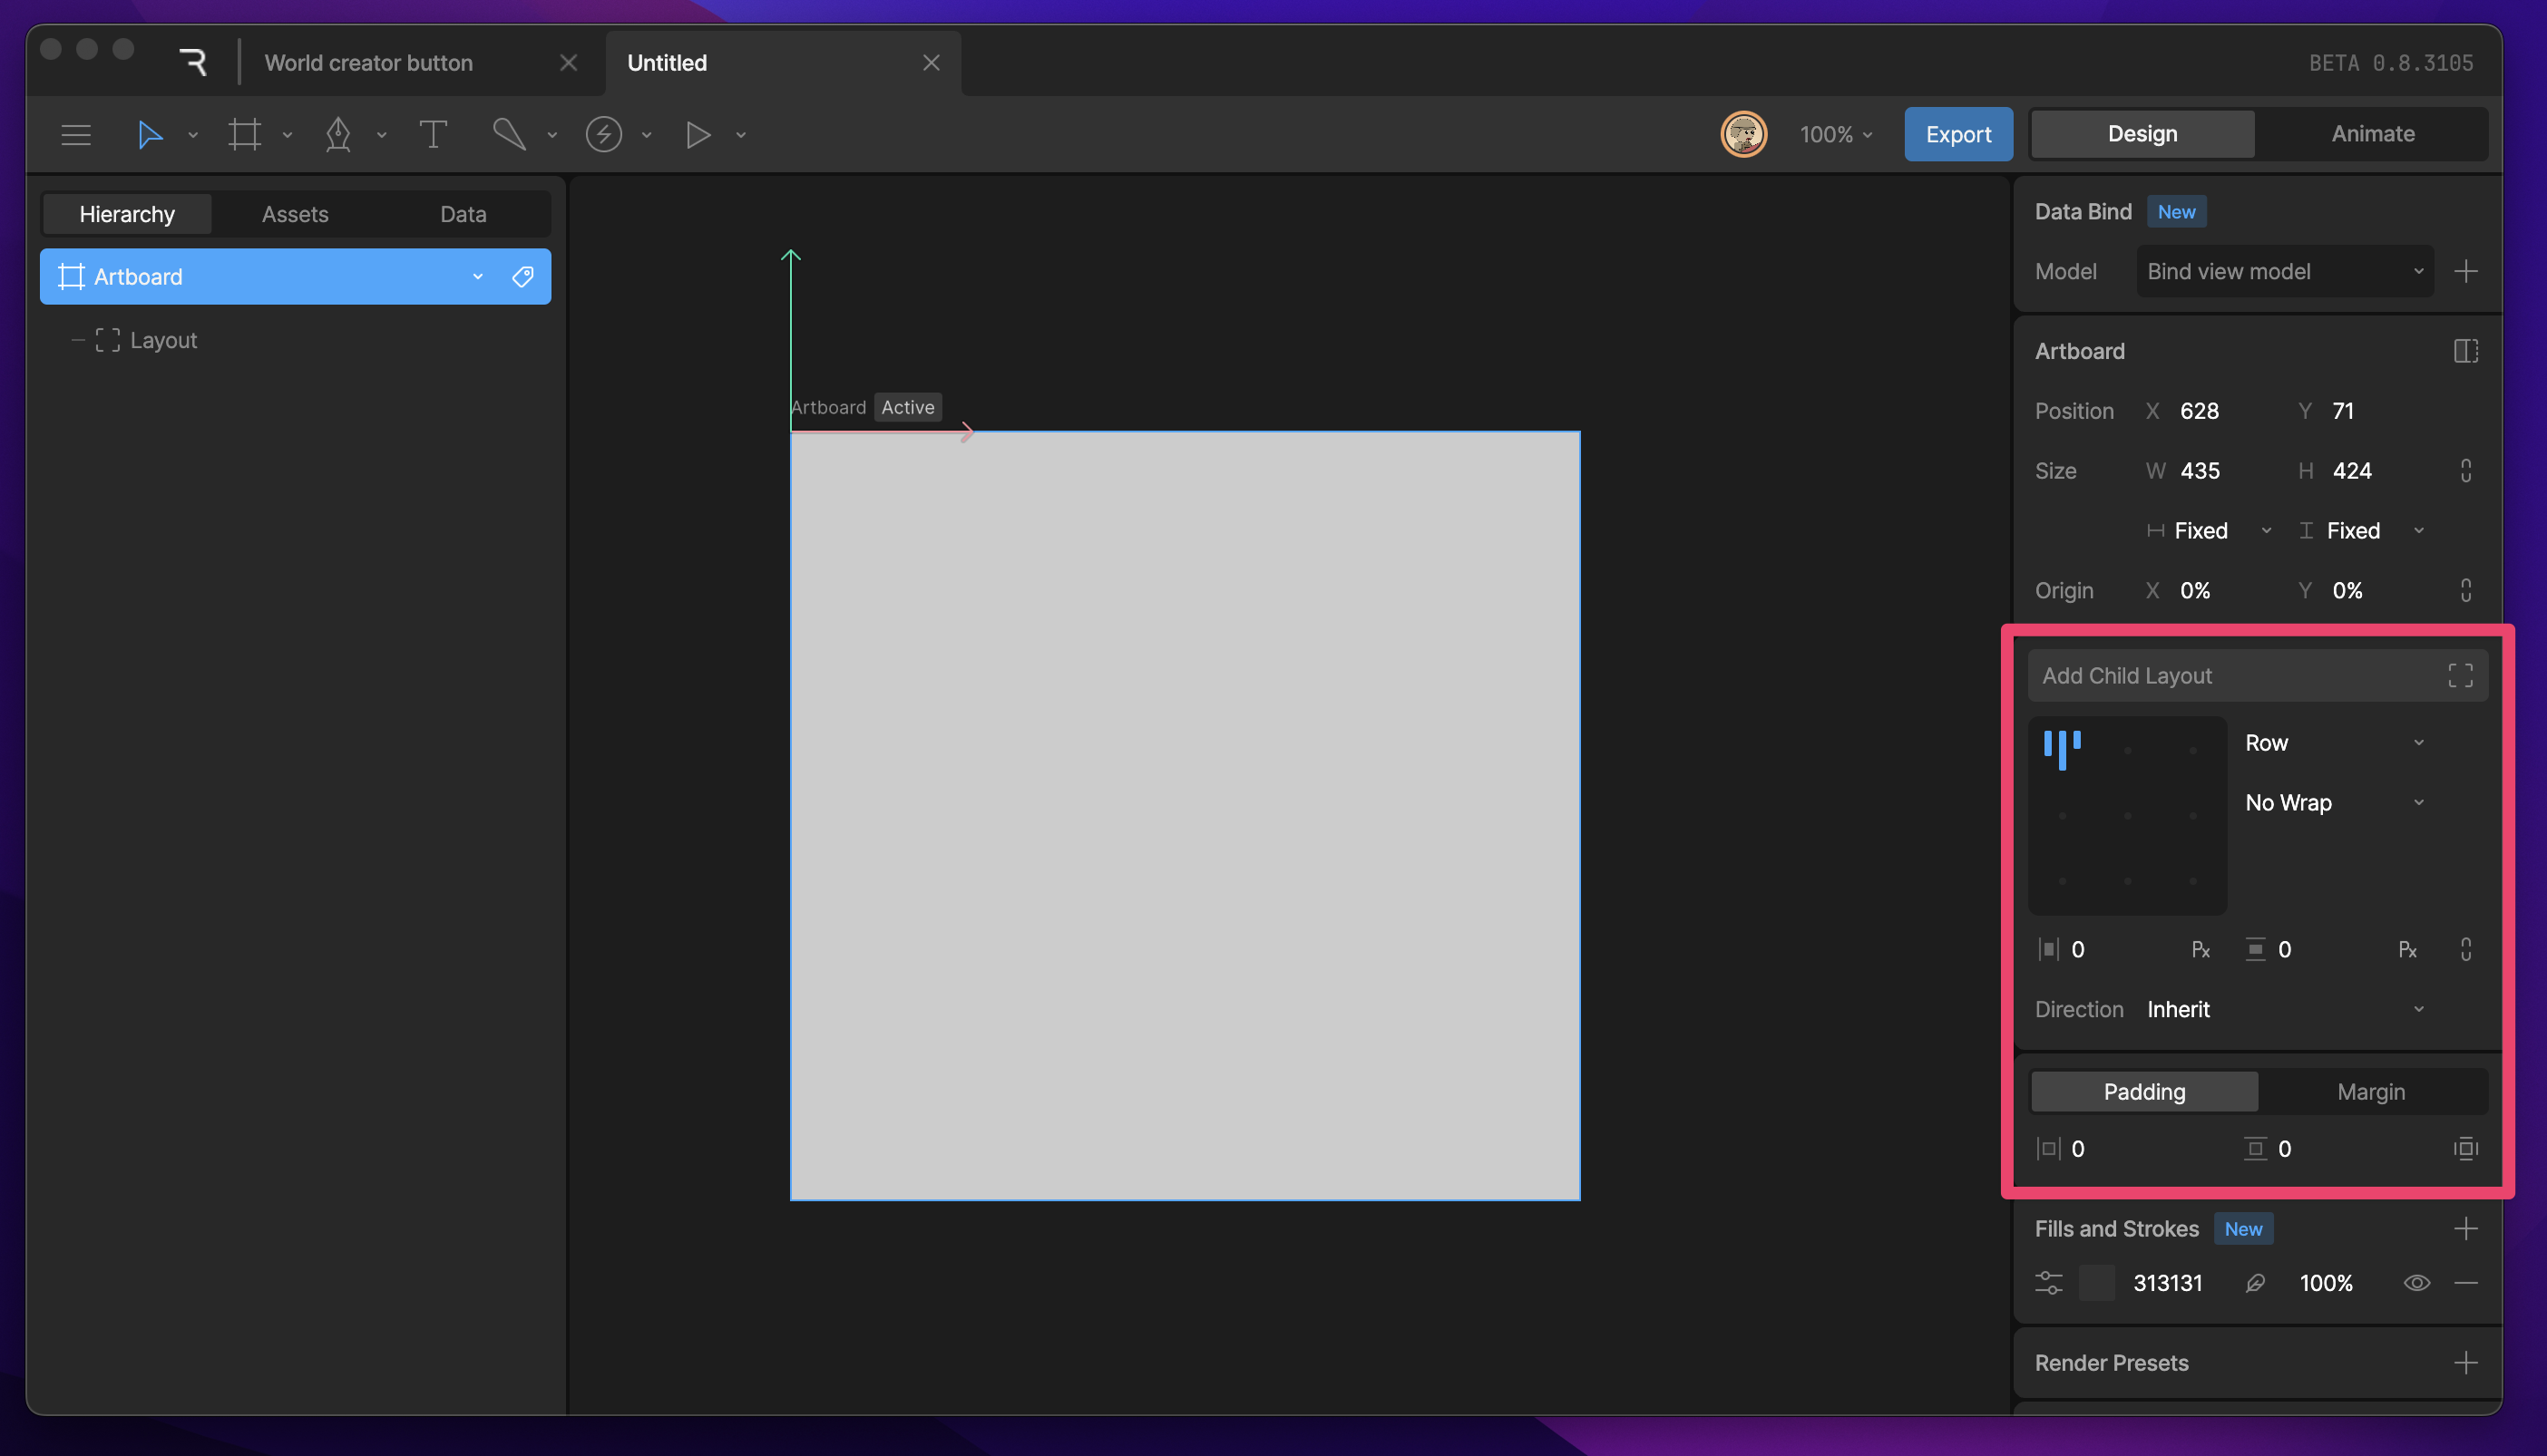Image resolution: width=2547 pixels, height=1456 pixels.
Task: Click the Export button
Action: click(1957, 133)
